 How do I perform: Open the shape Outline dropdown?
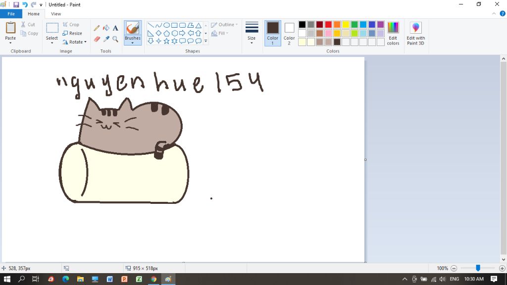pyautogui.click(x=224, y=25)
